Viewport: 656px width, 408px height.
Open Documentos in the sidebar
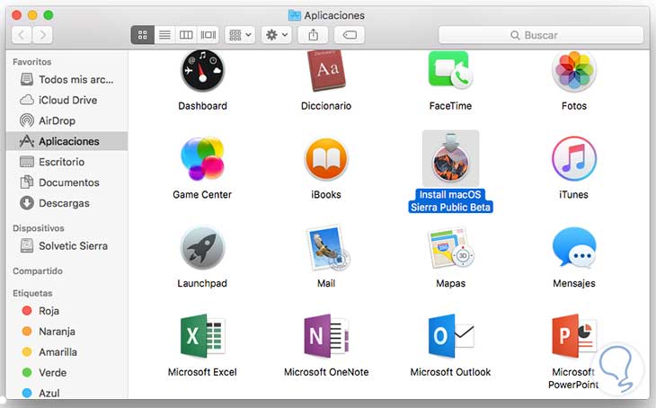66,182
